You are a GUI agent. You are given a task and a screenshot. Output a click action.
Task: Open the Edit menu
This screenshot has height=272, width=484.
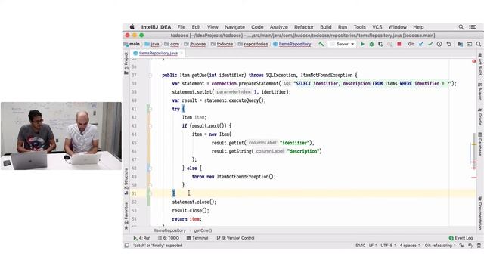(x=196, y=27)
